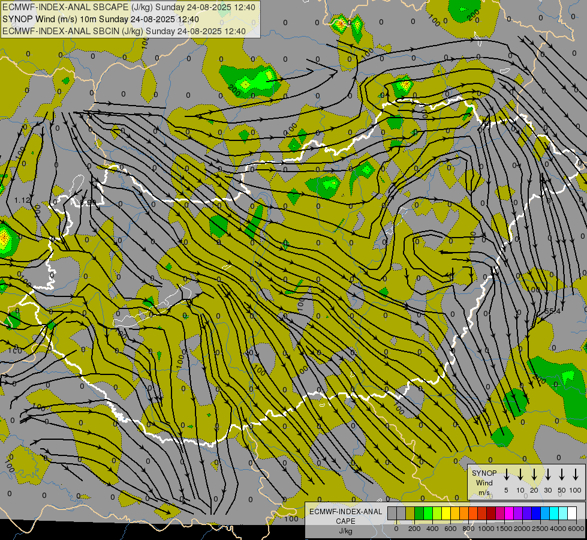Screen dimensions: 587x540
Task: Click the SYNOP label in the wind legend
Action: tap(484, 473)
